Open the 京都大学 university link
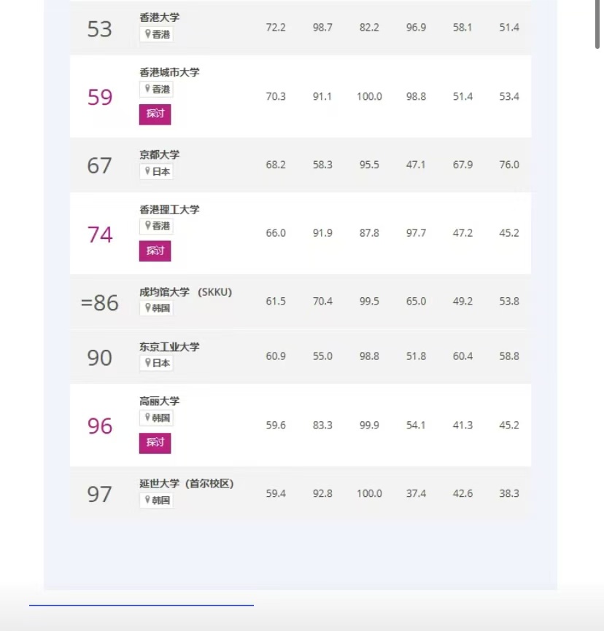This screenshot has width=604, height=631. (x=160, y=154)
